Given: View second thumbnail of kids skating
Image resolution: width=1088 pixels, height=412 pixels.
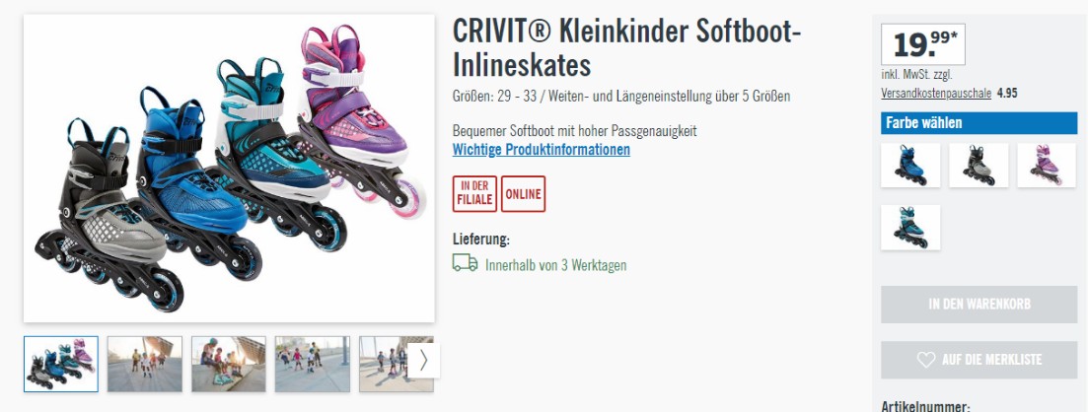Looking at the screenshot, I should click(145, 364).
